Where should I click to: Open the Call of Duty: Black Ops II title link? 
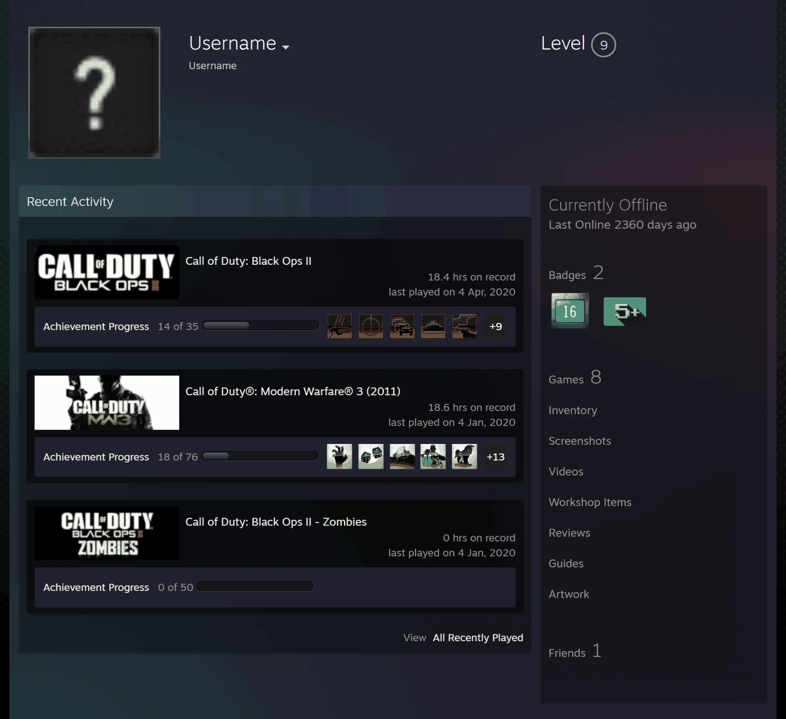248,261
